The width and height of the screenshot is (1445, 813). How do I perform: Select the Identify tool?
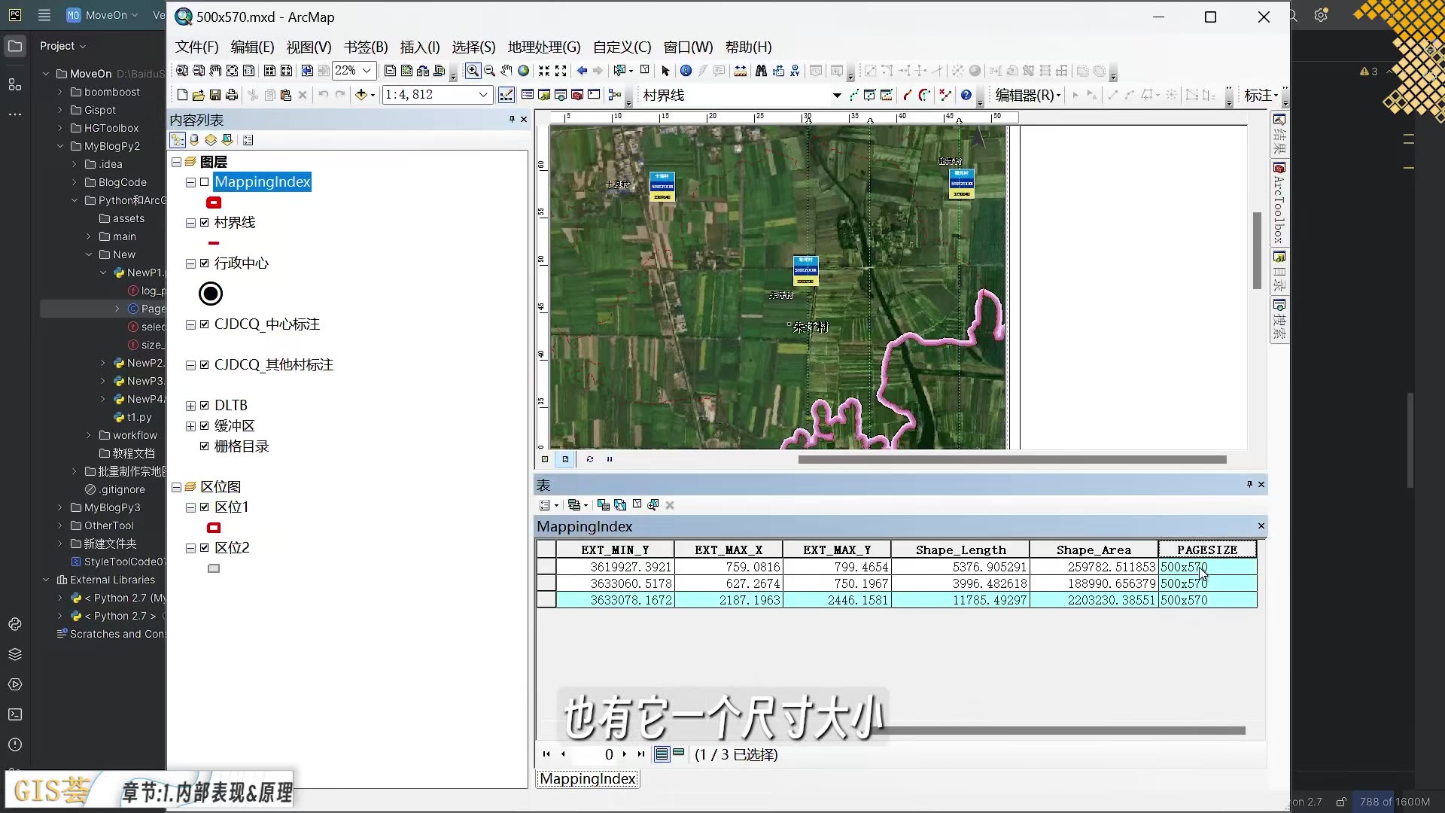click(686, 71)
